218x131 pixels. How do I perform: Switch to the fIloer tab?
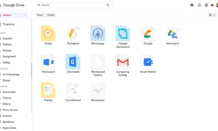click(x=40, y=15)
